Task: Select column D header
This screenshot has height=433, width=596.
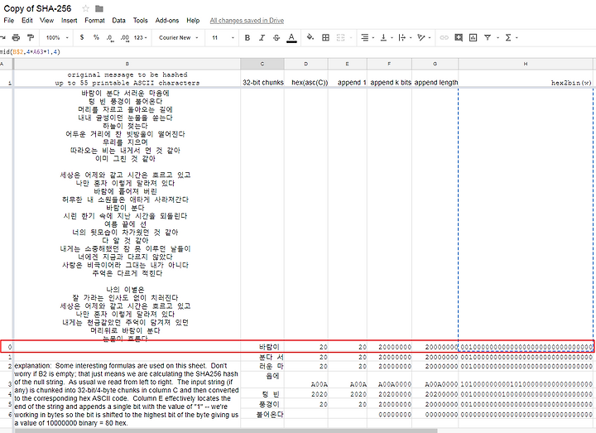Action: coord(306,64)
